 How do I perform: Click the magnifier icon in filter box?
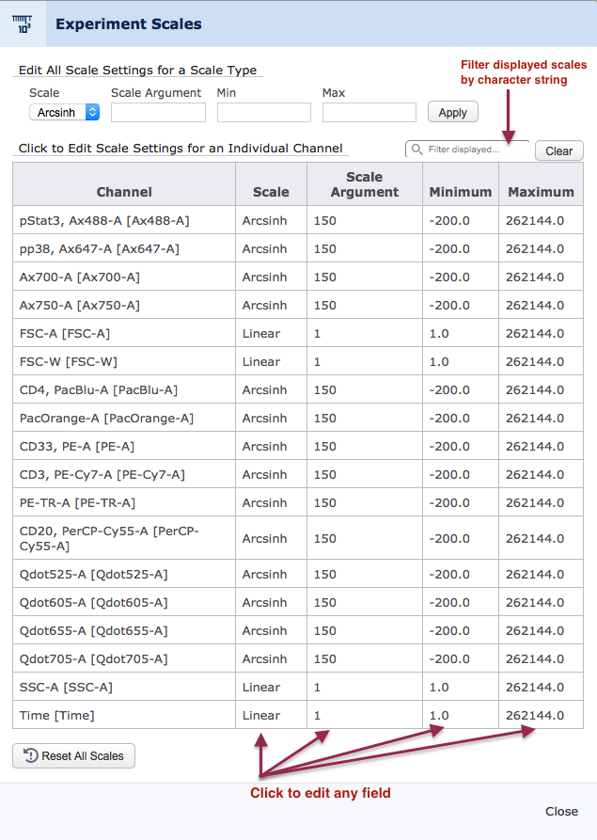pyautogui.click(x=416, y=150)
